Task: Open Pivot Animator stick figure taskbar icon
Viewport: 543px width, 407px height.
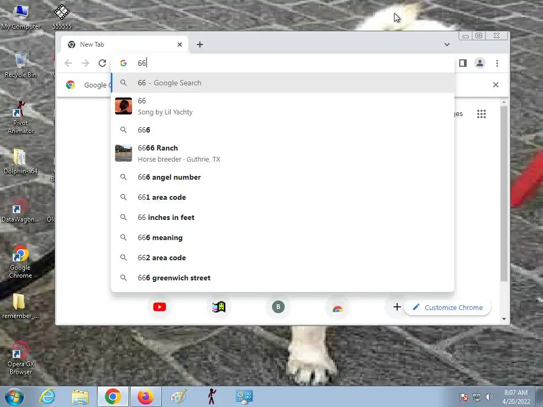Action: (x=211, y=396)
